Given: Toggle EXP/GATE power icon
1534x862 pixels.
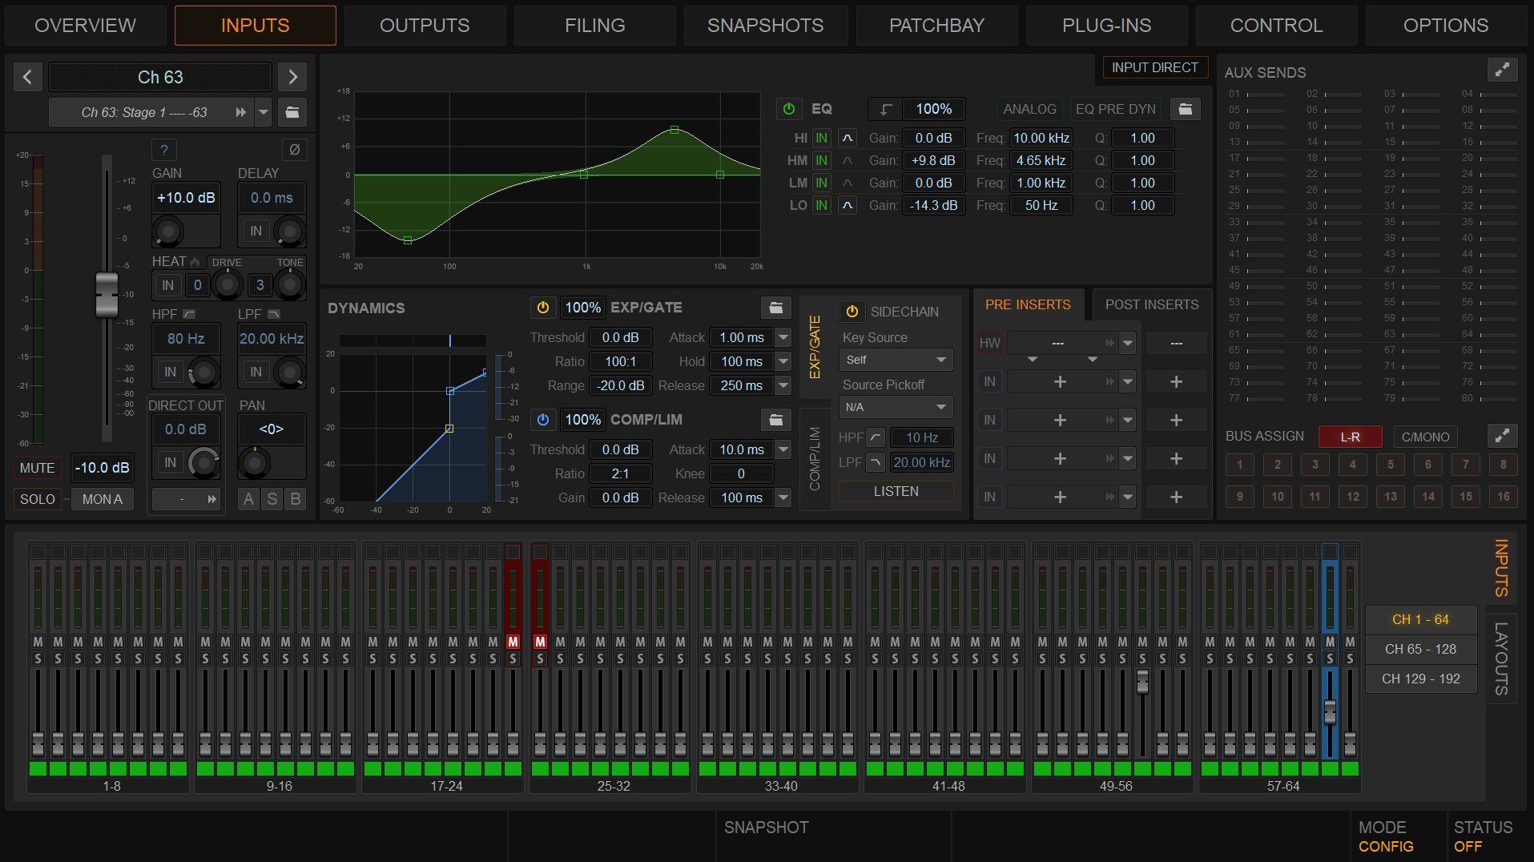Looking at the screenshot, I should tap(543, 308).
